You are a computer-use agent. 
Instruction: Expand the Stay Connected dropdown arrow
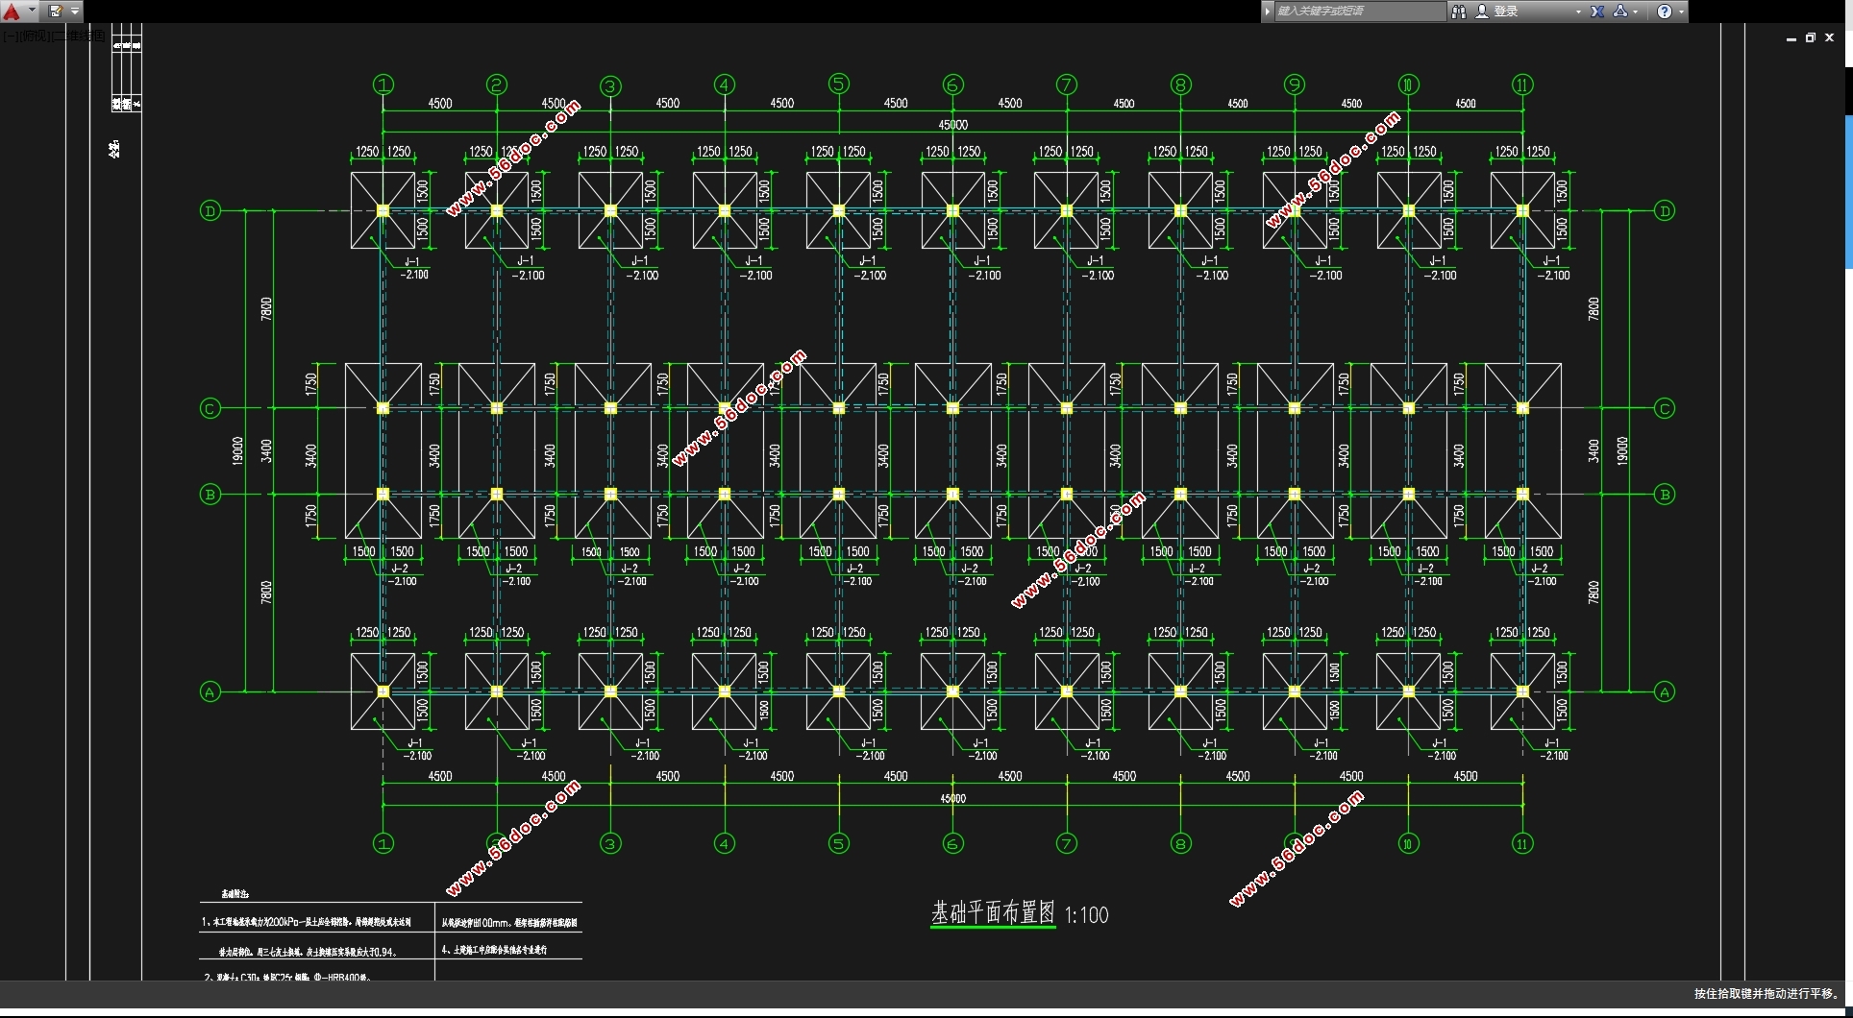coord(1635,12)
